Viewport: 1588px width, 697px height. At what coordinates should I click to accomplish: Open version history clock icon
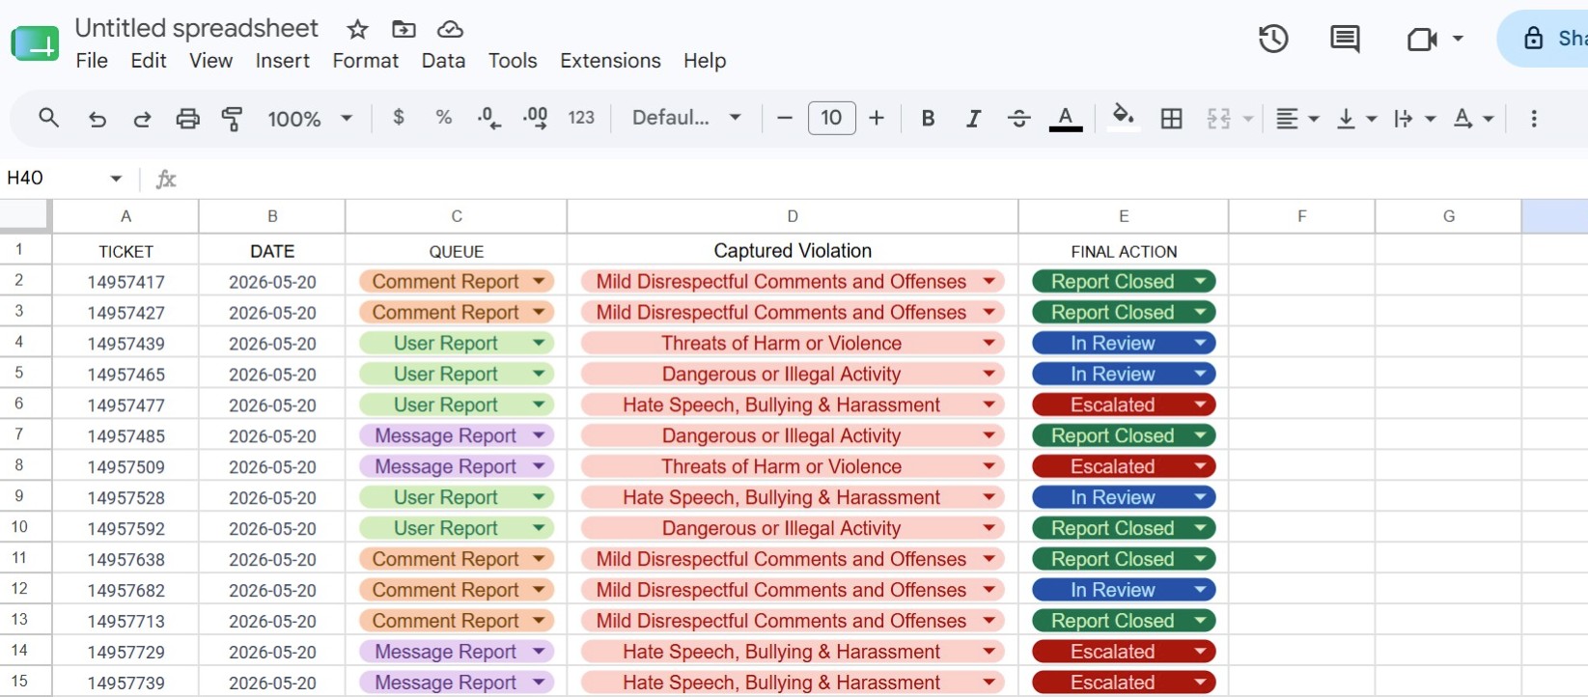tap(1273, 39)
